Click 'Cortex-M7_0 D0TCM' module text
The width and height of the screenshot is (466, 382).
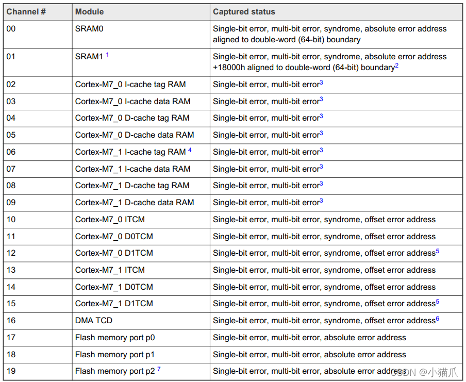pos(114,237)
